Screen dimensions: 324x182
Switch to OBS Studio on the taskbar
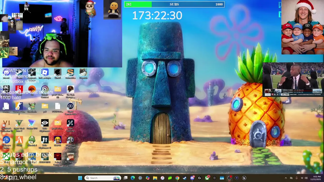[229, 178]
